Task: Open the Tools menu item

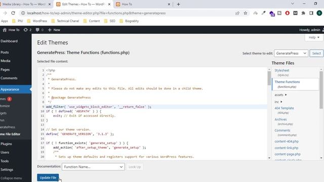Action: coord(5,161)
